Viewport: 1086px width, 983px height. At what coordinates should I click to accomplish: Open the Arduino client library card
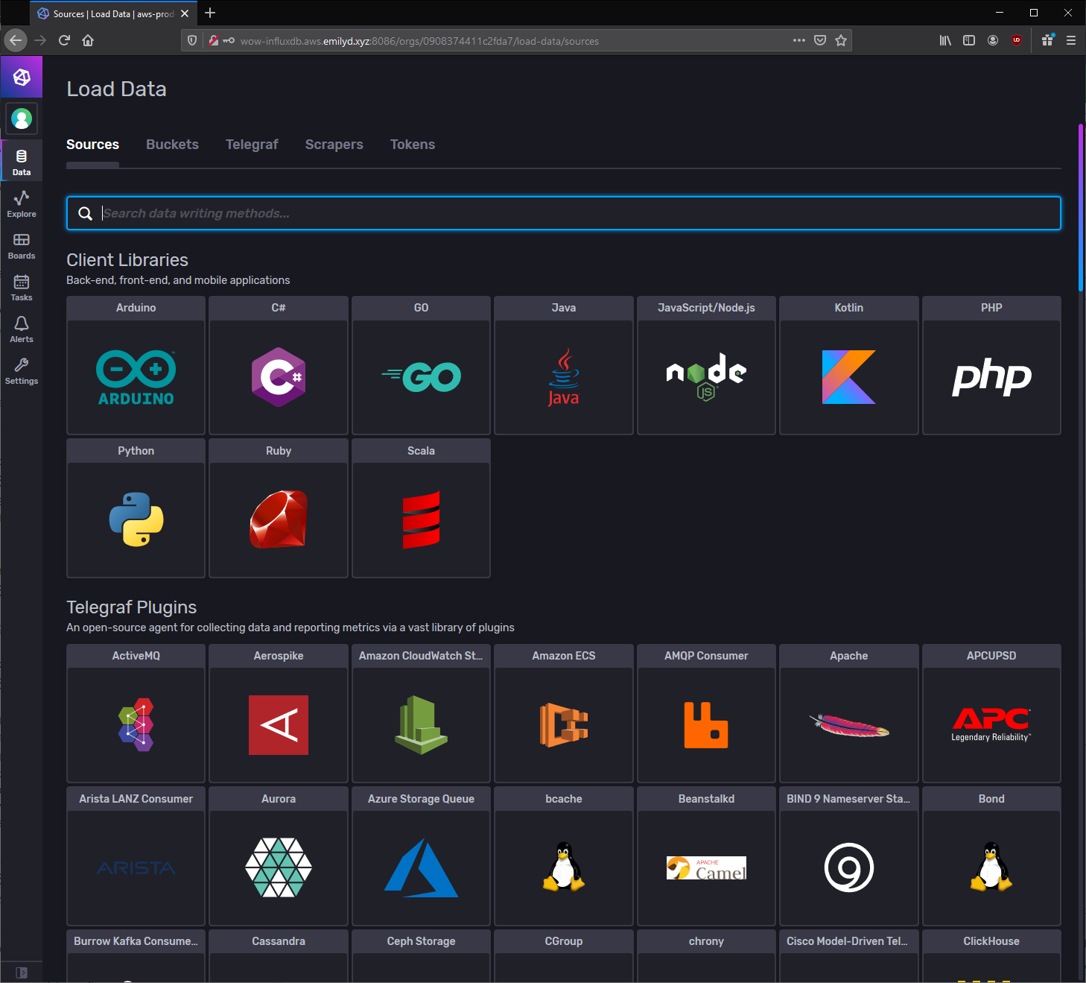click(x=136, y=365)
